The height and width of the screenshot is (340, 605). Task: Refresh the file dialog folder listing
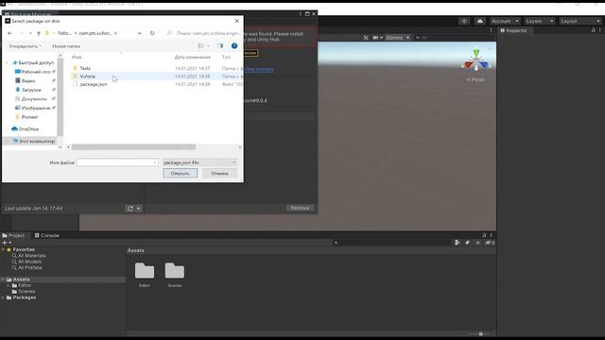pyautogui.click(x=152, y=33)
